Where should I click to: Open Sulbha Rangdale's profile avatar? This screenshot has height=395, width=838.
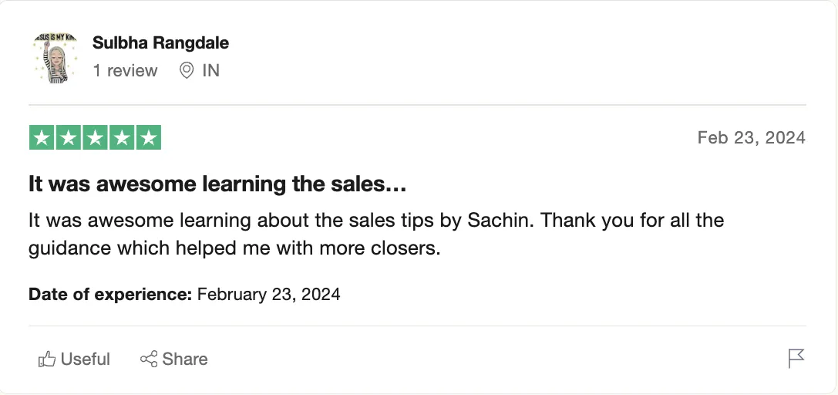click(x=56, y=58)
